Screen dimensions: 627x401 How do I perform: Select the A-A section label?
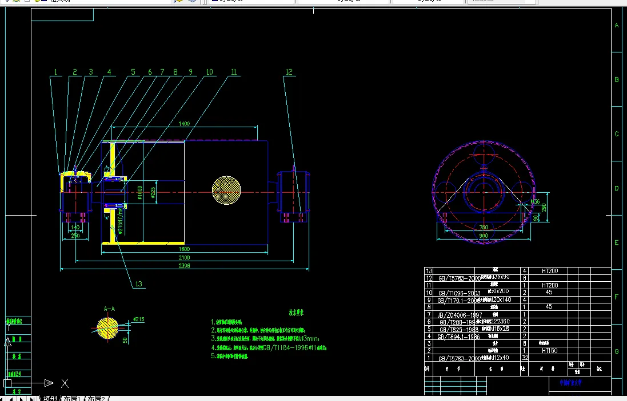(x=109, y=309)
